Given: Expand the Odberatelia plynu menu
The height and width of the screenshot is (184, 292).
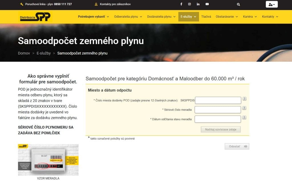Looking at the screenshot, I should tap(128, 17).
